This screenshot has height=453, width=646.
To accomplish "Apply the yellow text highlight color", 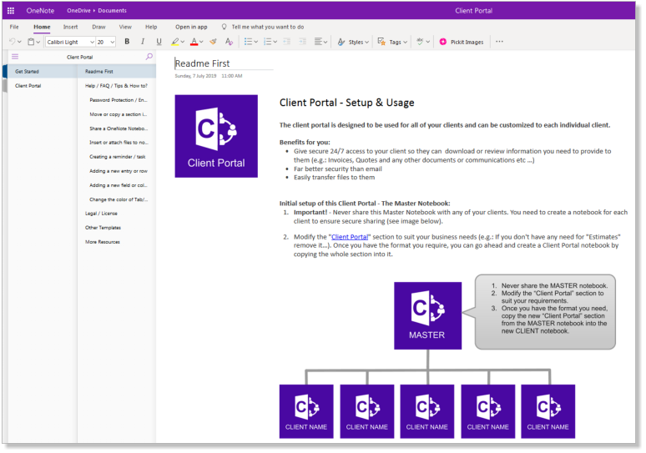I will click(x=175, y=42).
